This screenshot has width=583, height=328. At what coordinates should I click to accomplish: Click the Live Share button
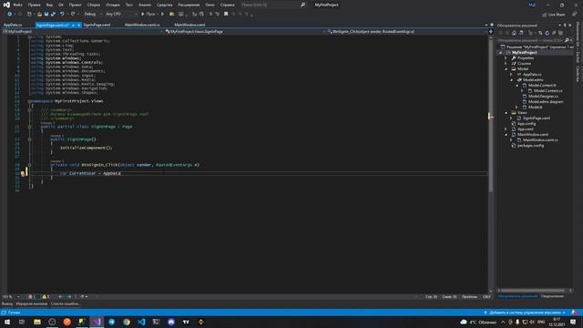click(553, 15)
